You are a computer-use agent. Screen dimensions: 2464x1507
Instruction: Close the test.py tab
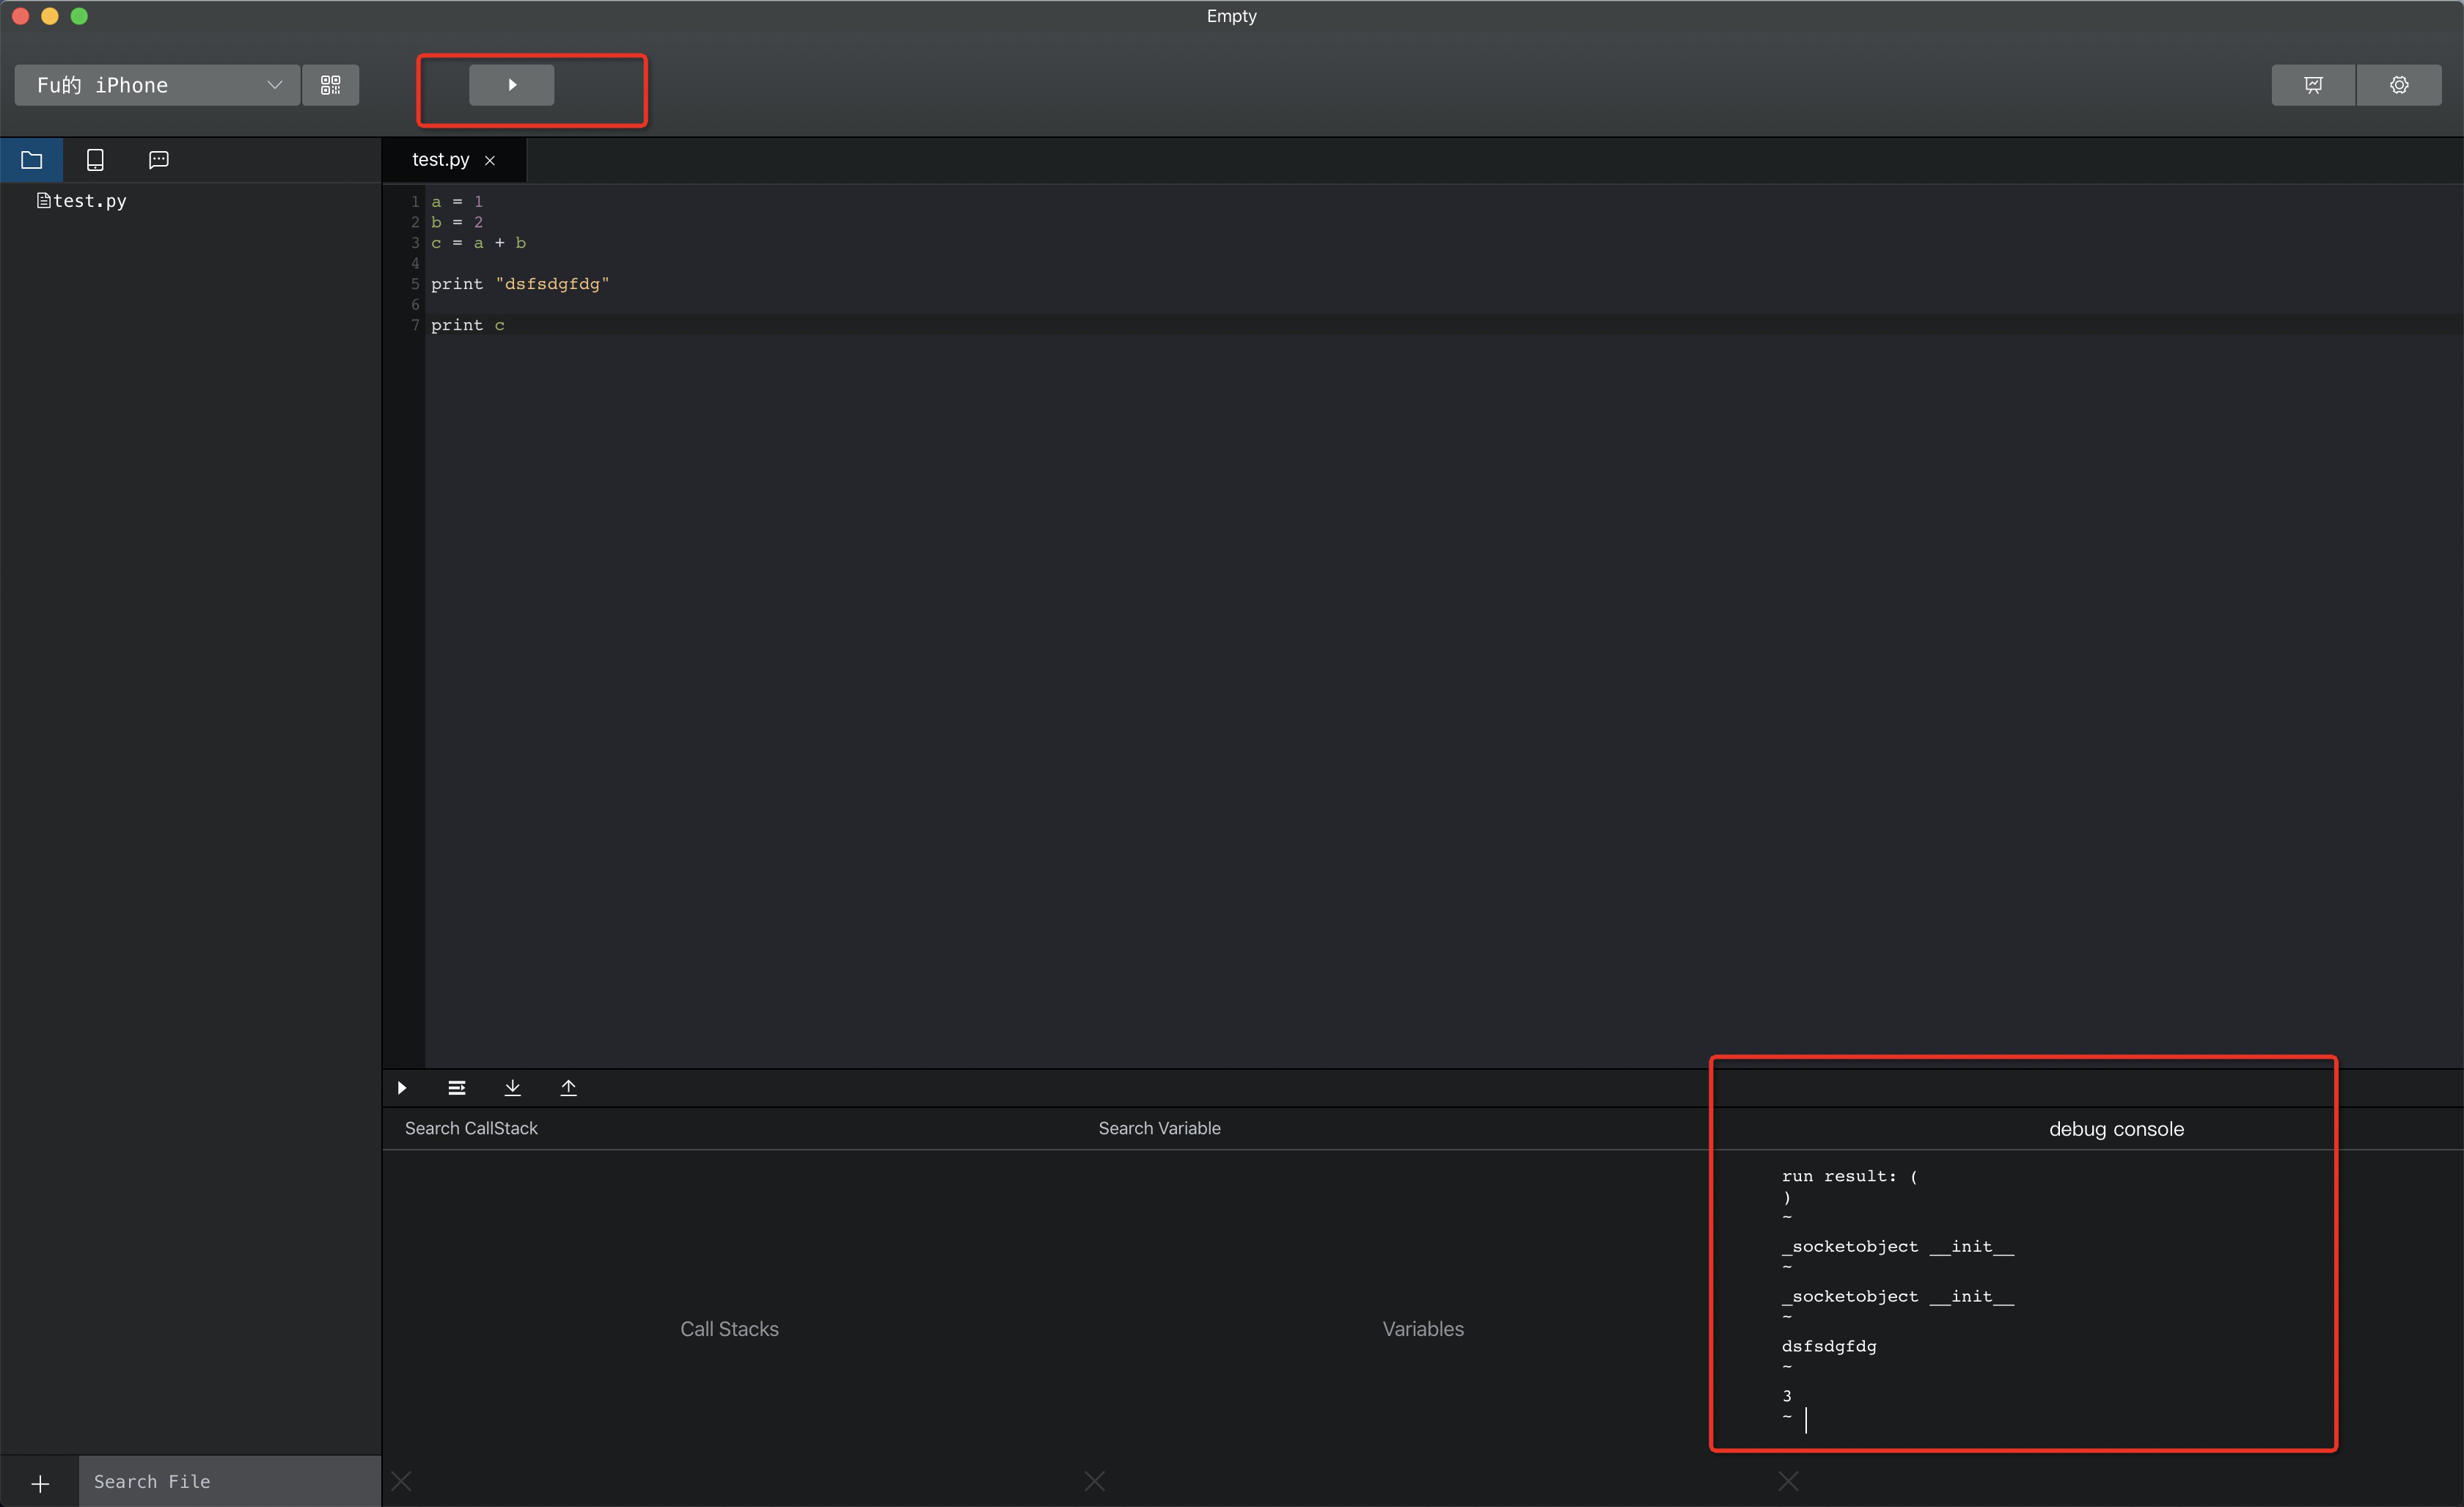(490, 161)
